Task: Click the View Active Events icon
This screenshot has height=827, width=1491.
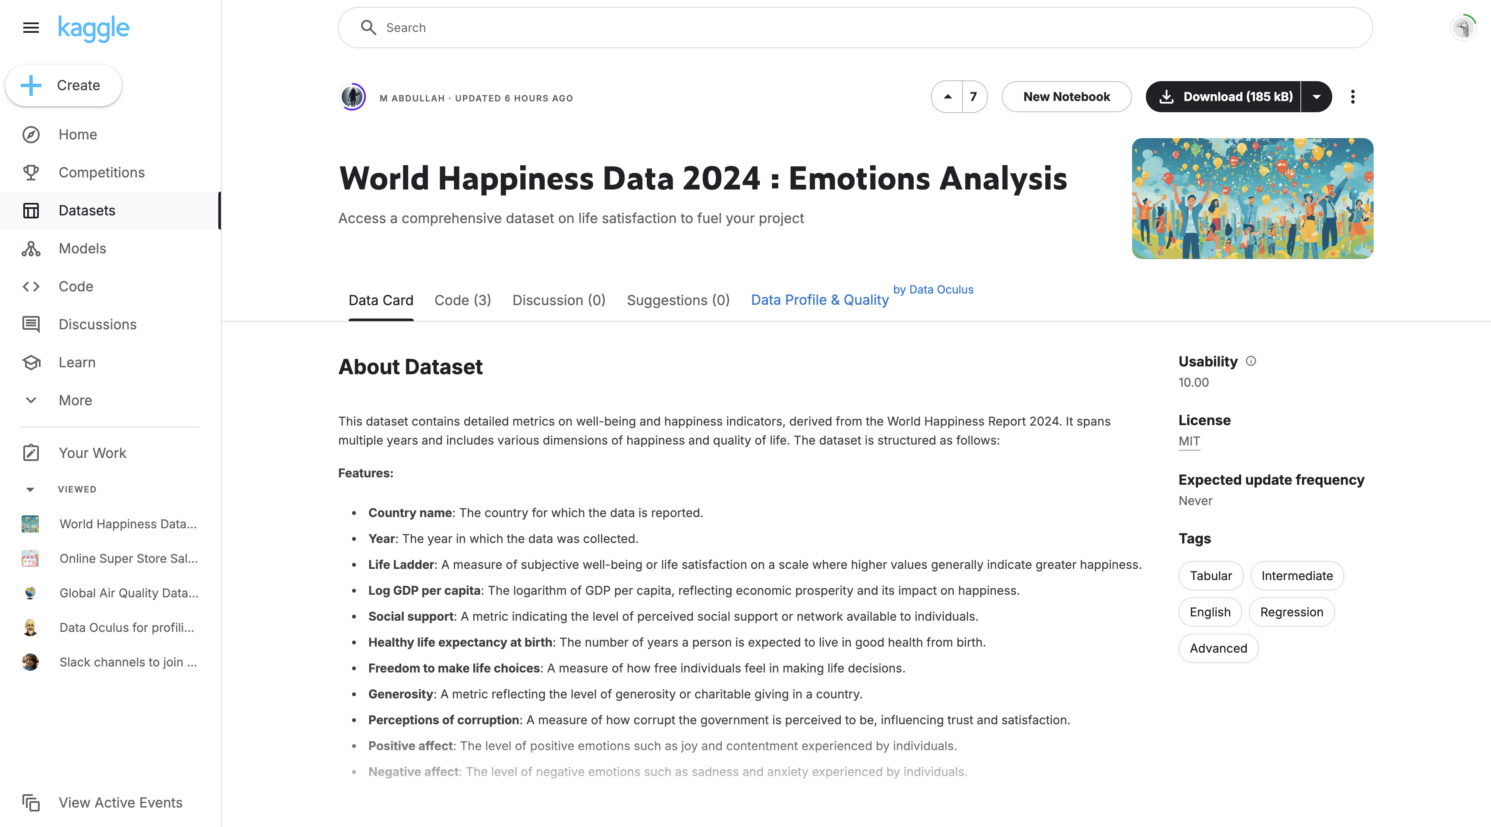Action: (31, 803)
